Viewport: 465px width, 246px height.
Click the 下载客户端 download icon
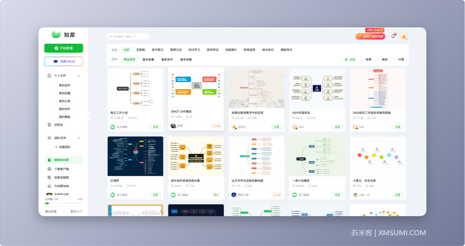pos(50,169)
